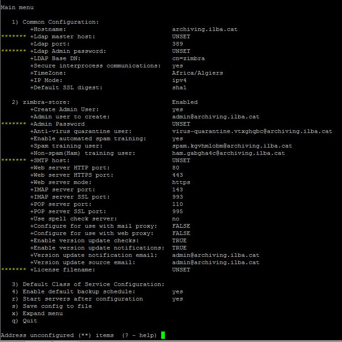Click IP Mode value 'ipv4'
This screenshot has height=342, width=342.
tap(179, 80)
